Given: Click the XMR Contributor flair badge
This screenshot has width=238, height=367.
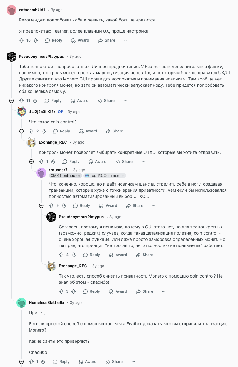Looking at the screenshot, I should point(65,176).
